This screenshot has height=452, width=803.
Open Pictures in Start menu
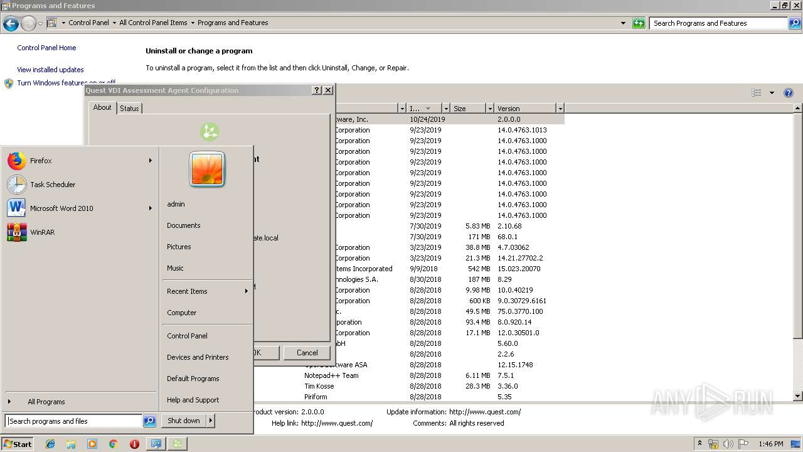(179, 247)
